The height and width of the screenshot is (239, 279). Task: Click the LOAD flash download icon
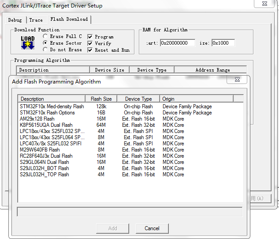coord(28,42)
